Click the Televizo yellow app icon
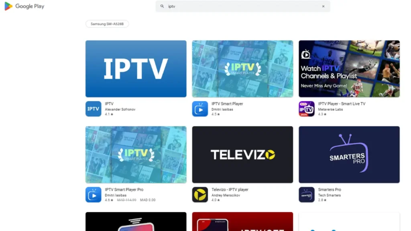This screenshot has height=231, width=411. (200, 195)
